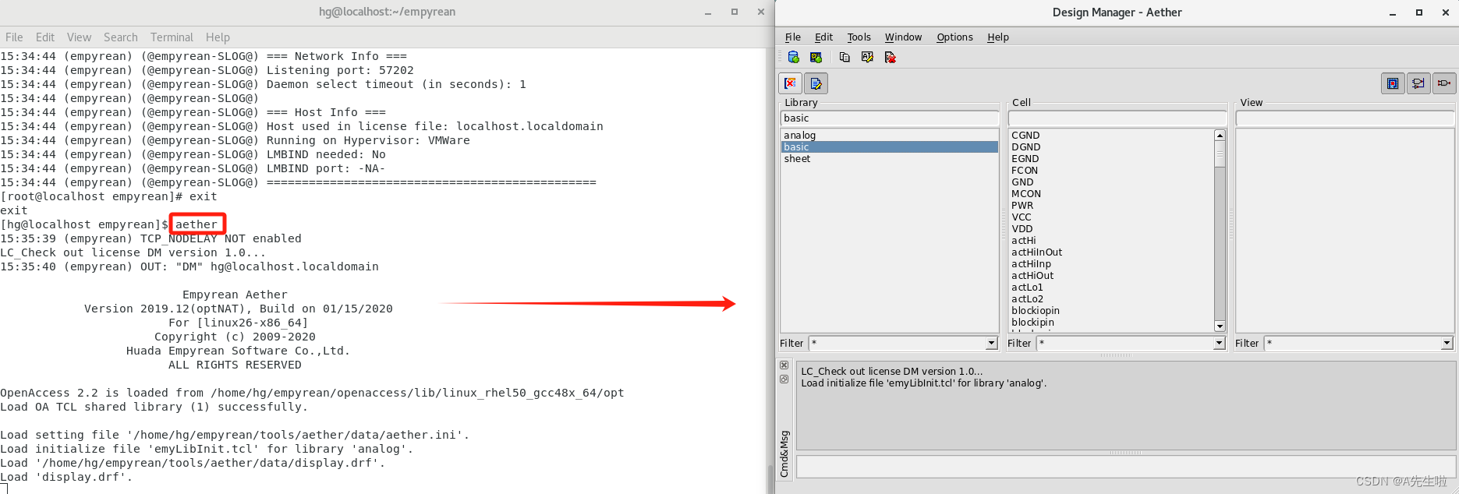Select the GND cell

pyautogui.click(x=1022, y=182)
